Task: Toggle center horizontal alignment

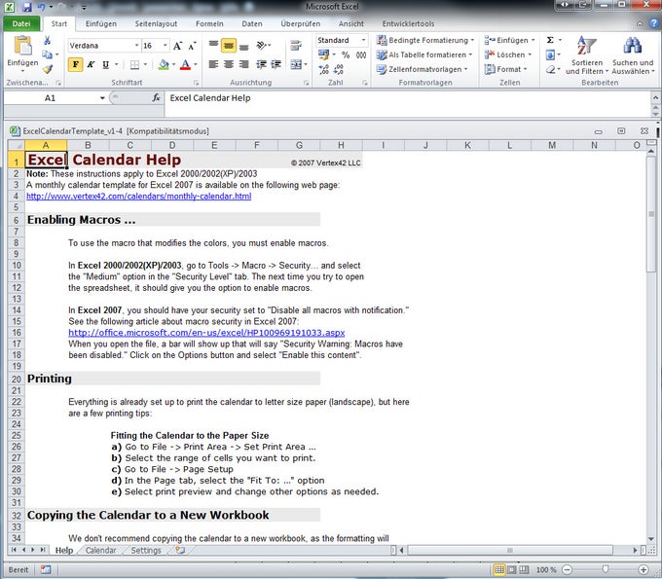Action: click(229, 64)
